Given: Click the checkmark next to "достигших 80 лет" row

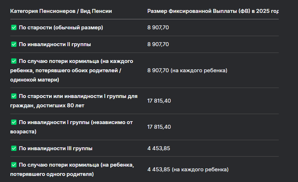Looking at the screenshot, I should (x=14, y=96).
